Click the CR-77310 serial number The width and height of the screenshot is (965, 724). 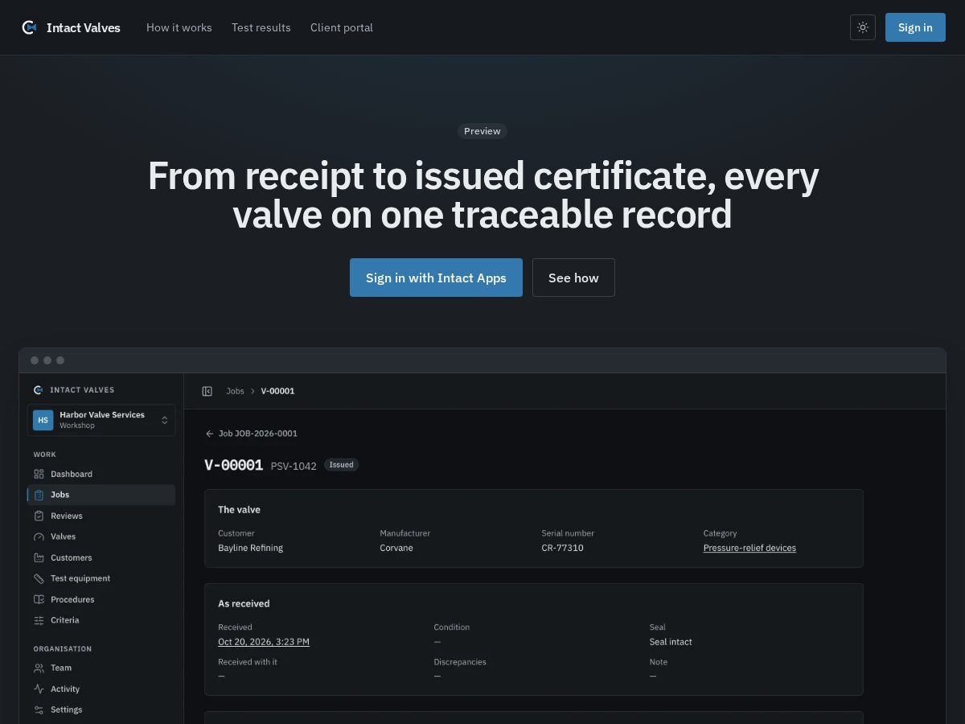(x=562, y=548)
